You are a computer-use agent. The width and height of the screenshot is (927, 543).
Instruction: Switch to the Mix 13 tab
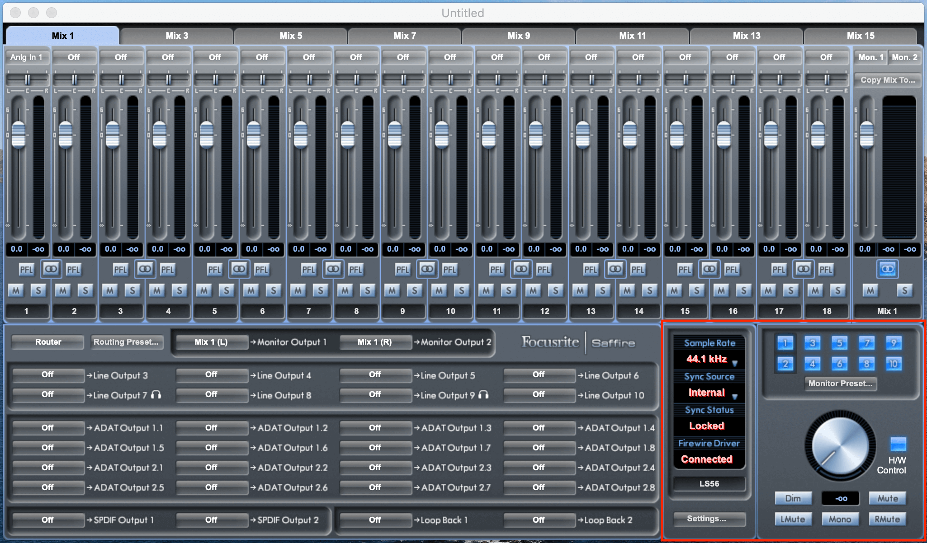point(747,35)
